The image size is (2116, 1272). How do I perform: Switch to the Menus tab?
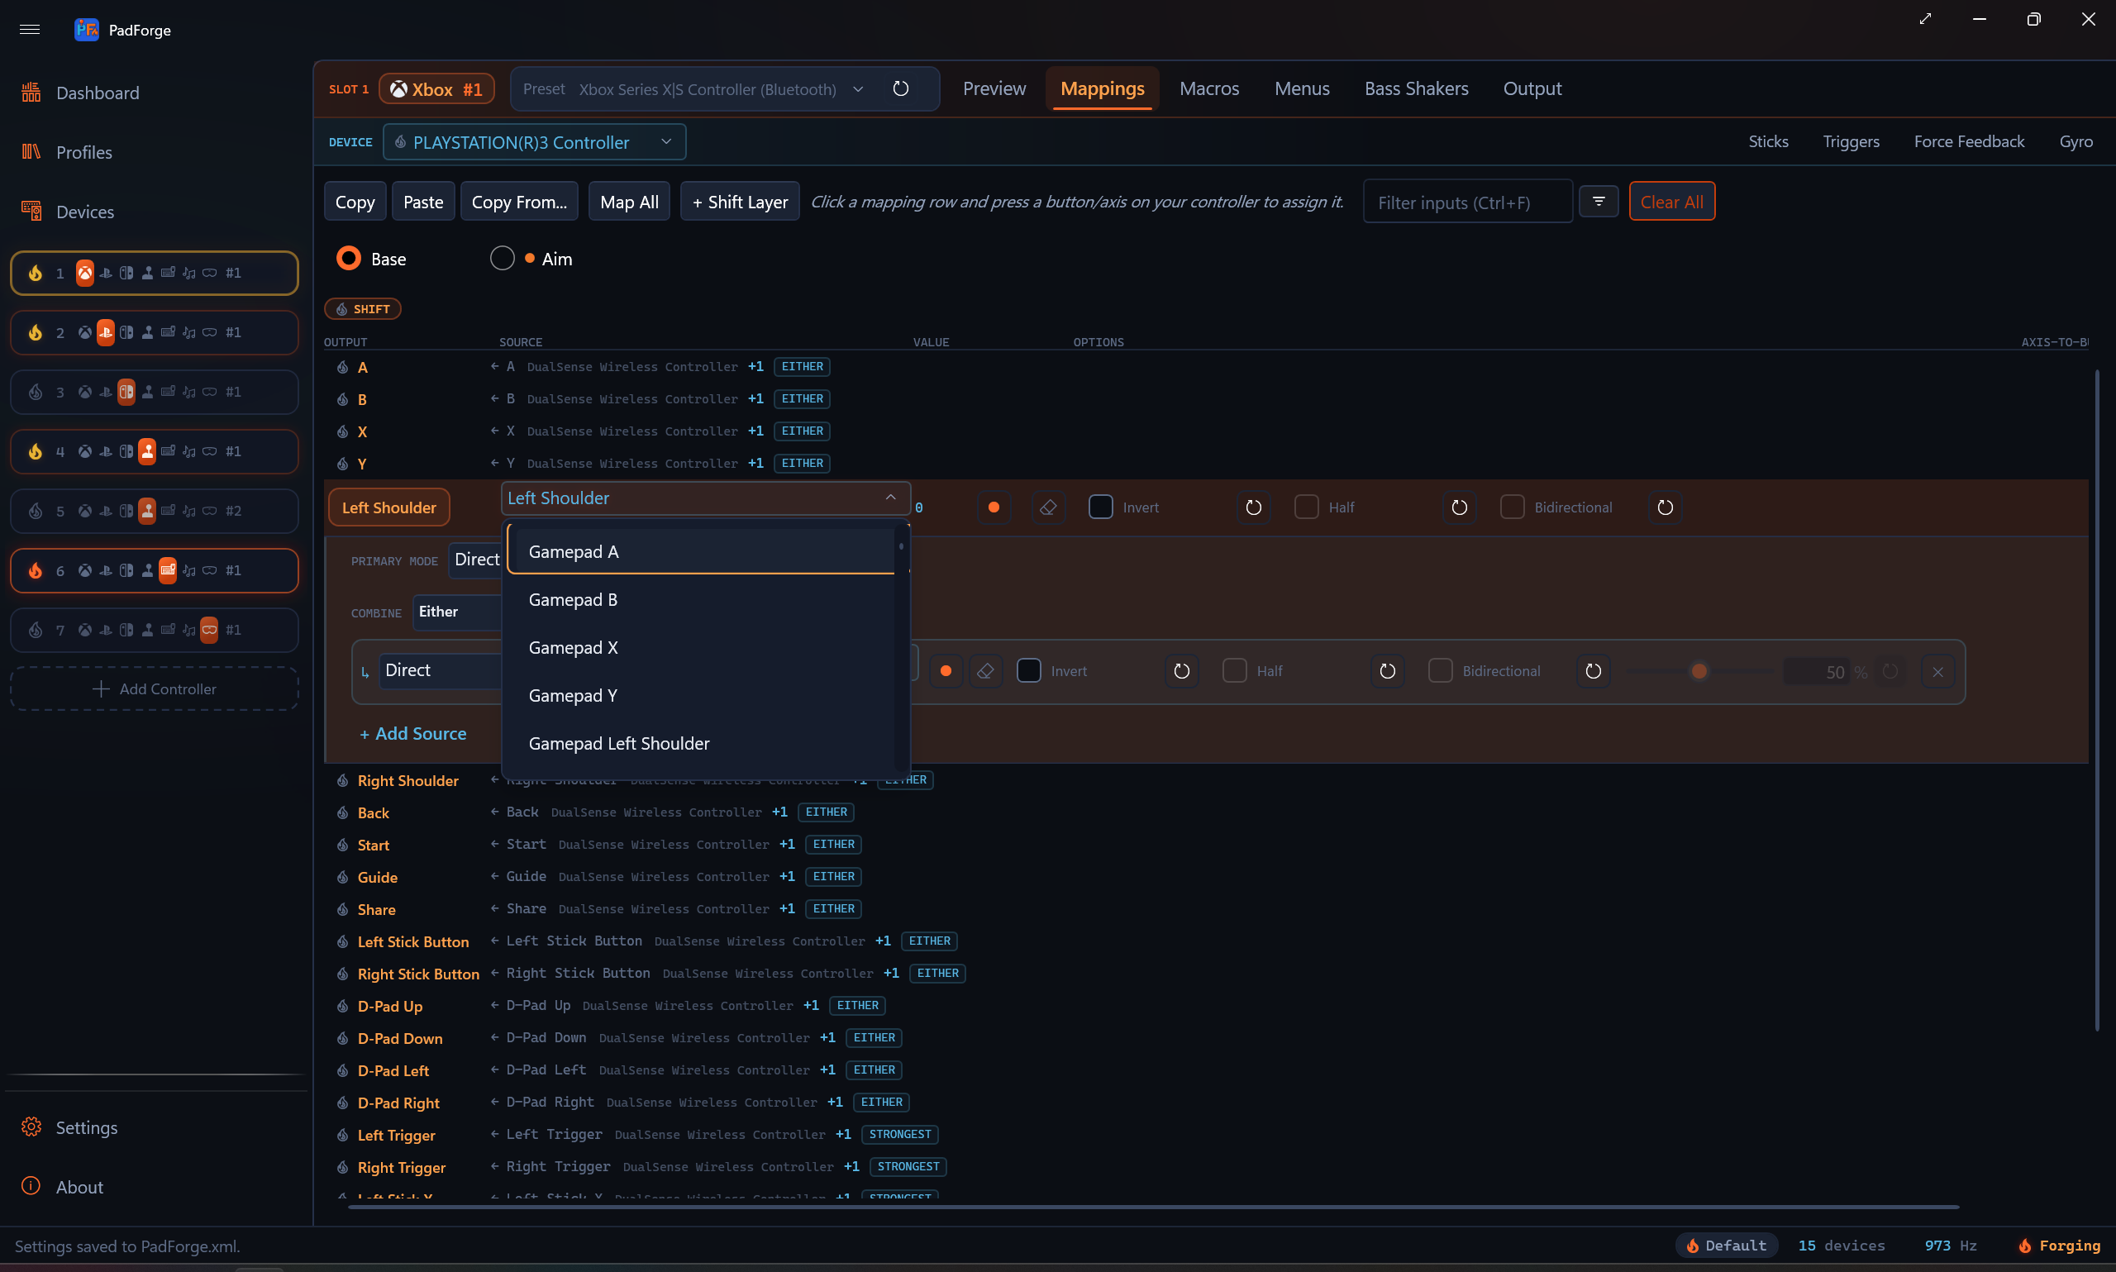tap(1301, 89)
